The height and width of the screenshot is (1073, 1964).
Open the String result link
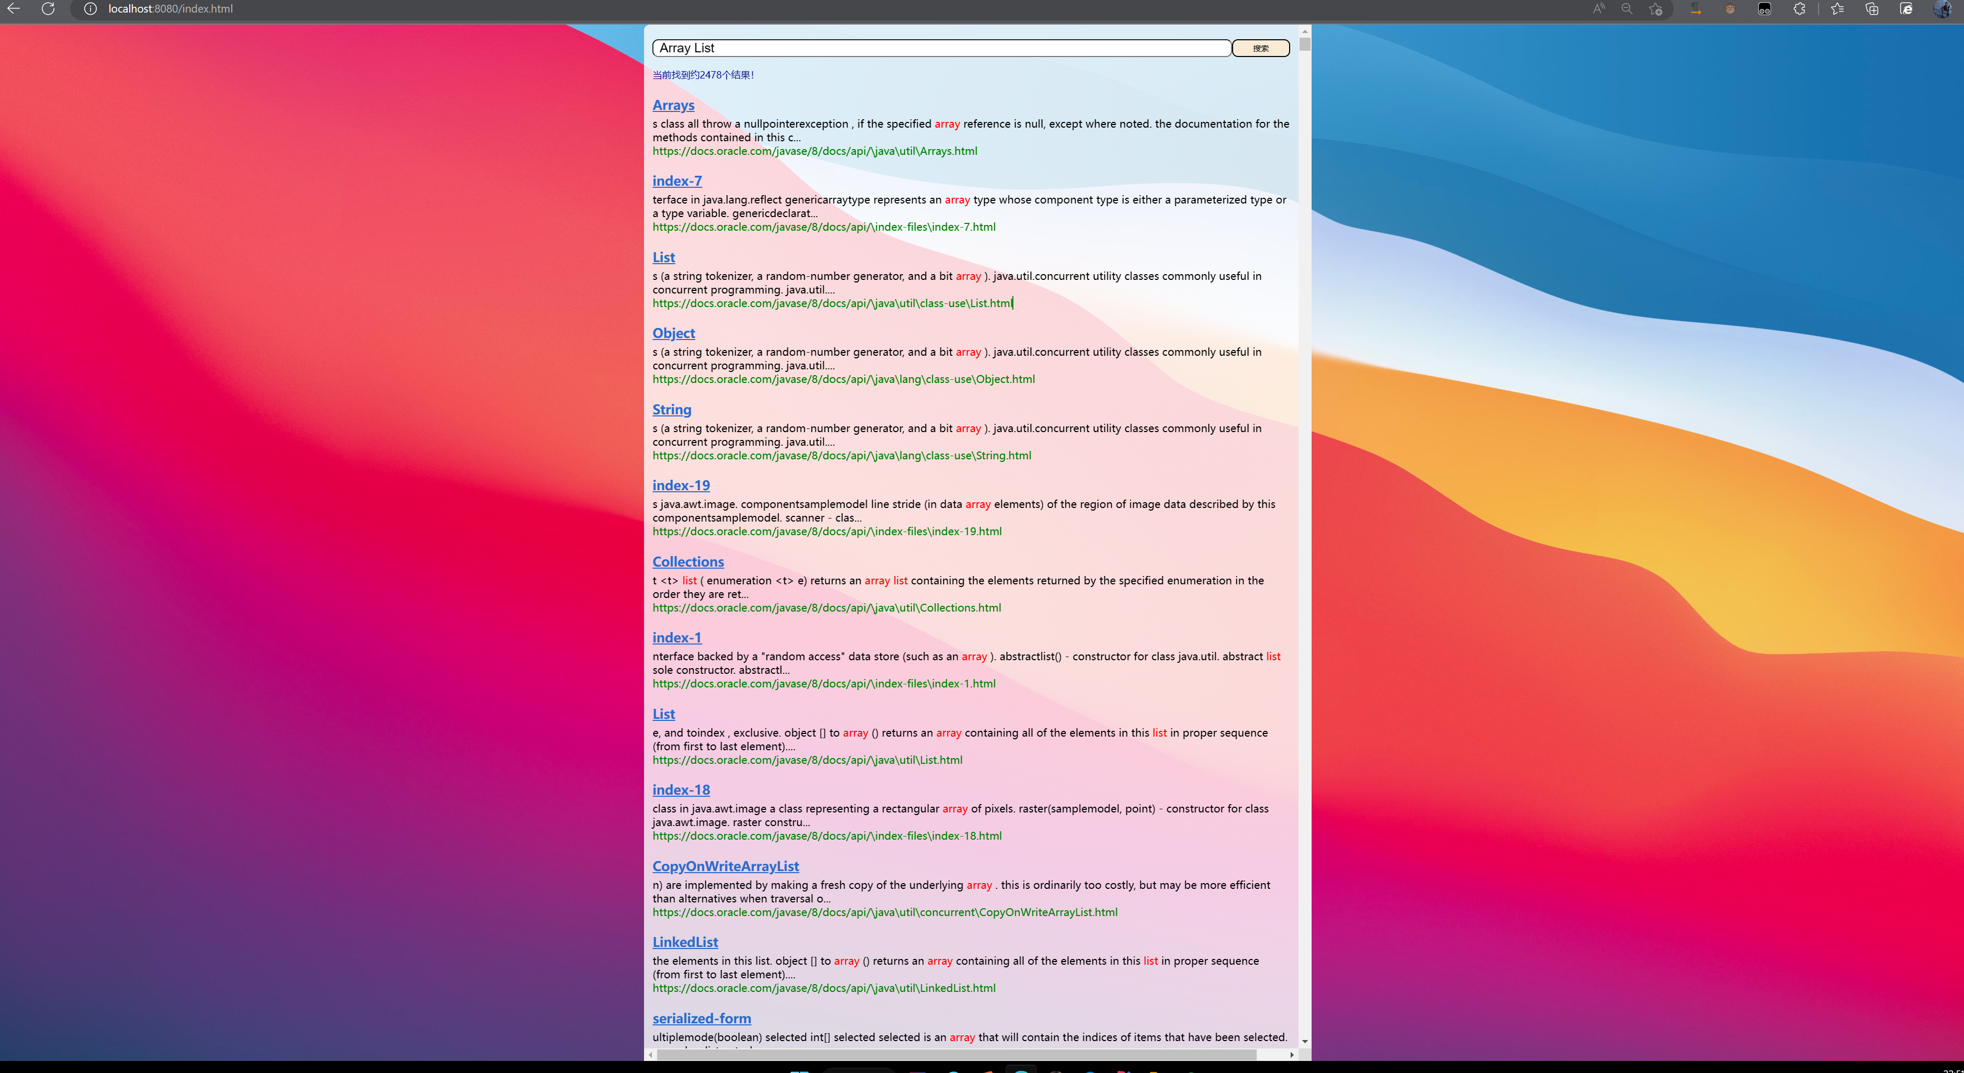point(672,410)
